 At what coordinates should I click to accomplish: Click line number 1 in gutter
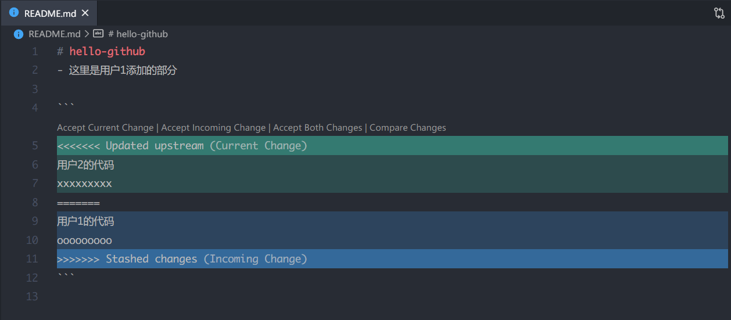(35, 52)
